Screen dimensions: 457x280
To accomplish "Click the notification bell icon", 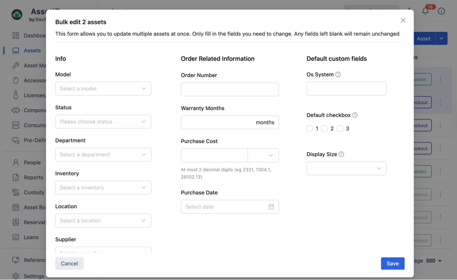I will coord(425,11).
